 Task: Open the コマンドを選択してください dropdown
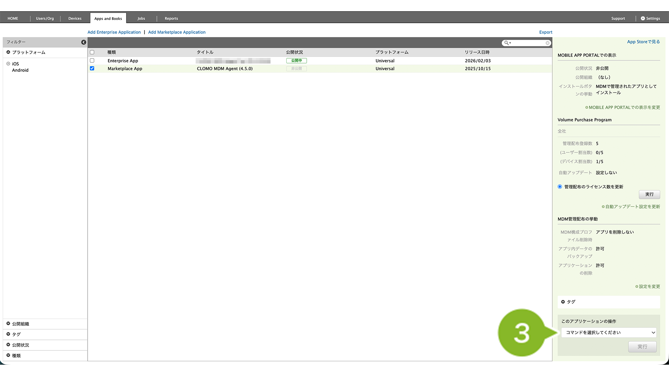coord(608,332)
